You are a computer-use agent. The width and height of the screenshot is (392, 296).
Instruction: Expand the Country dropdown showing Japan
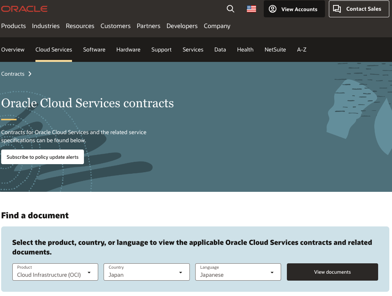tap(147, 272)
